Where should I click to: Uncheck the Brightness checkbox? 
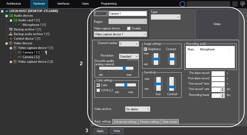145,49
